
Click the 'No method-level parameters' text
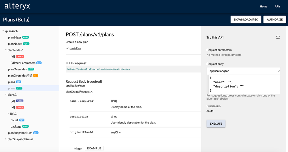pyautogui.click(x=224, y=55)
